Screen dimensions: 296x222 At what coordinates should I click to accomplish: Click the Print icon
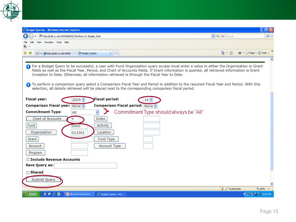[x=240, y=53]
